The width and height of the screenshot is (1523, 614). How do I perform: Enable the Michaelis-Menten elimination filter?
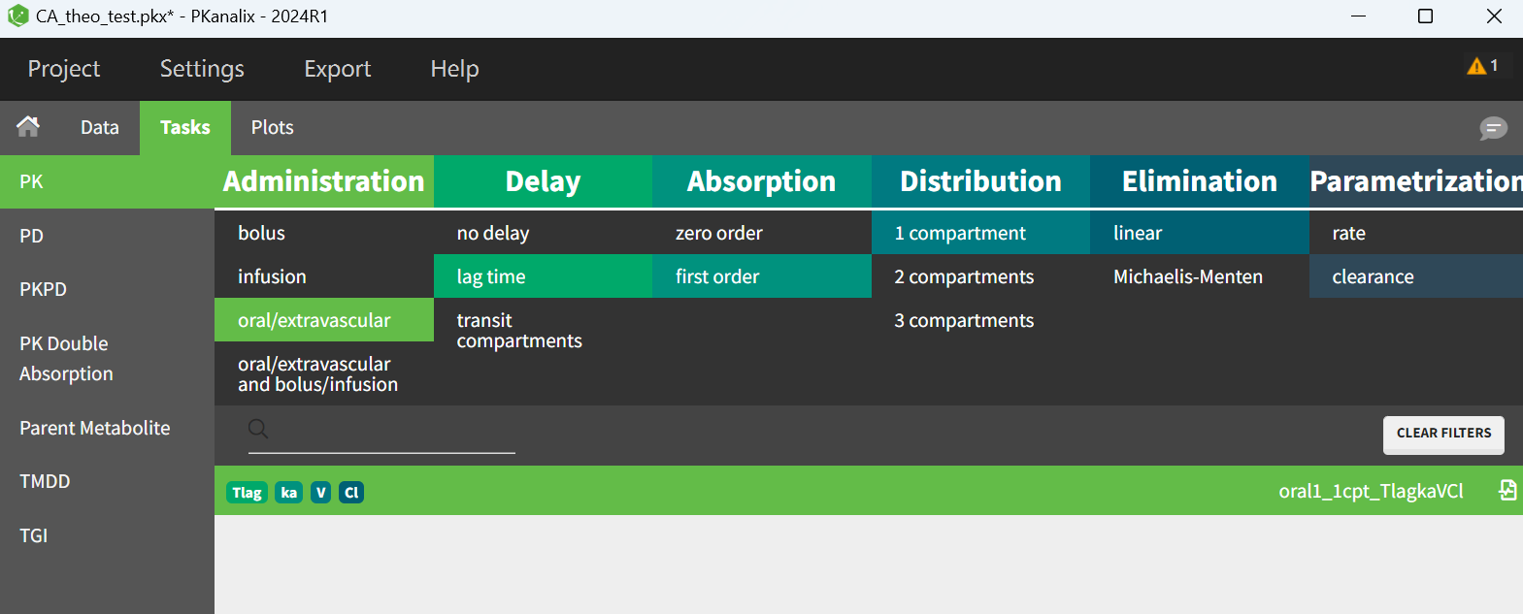coord(1187,276)
